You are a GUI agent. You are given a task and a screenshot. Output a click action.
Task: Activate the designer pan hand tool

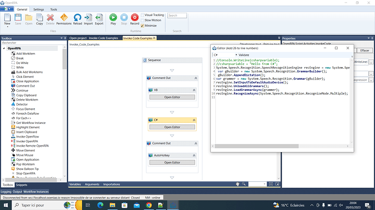pyautogui.click(x=237, y=184)
